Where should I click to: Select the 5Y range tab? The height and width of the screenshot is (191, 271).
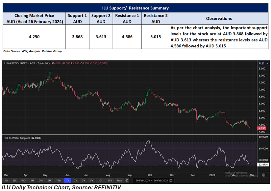click(x=92, y=180)
